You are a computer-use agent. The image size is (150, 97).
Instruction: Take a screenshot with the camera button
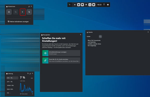[x=9, y=12]
